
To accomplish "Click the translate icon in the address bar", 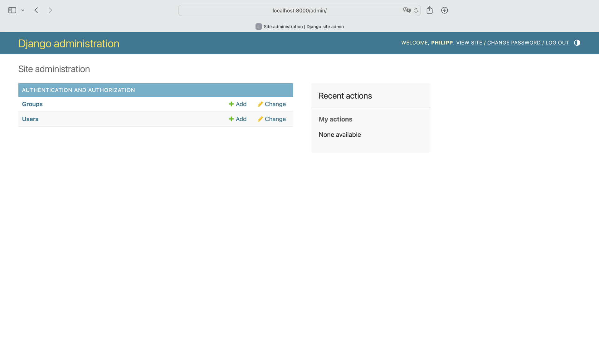I will [x=407, y=10].
